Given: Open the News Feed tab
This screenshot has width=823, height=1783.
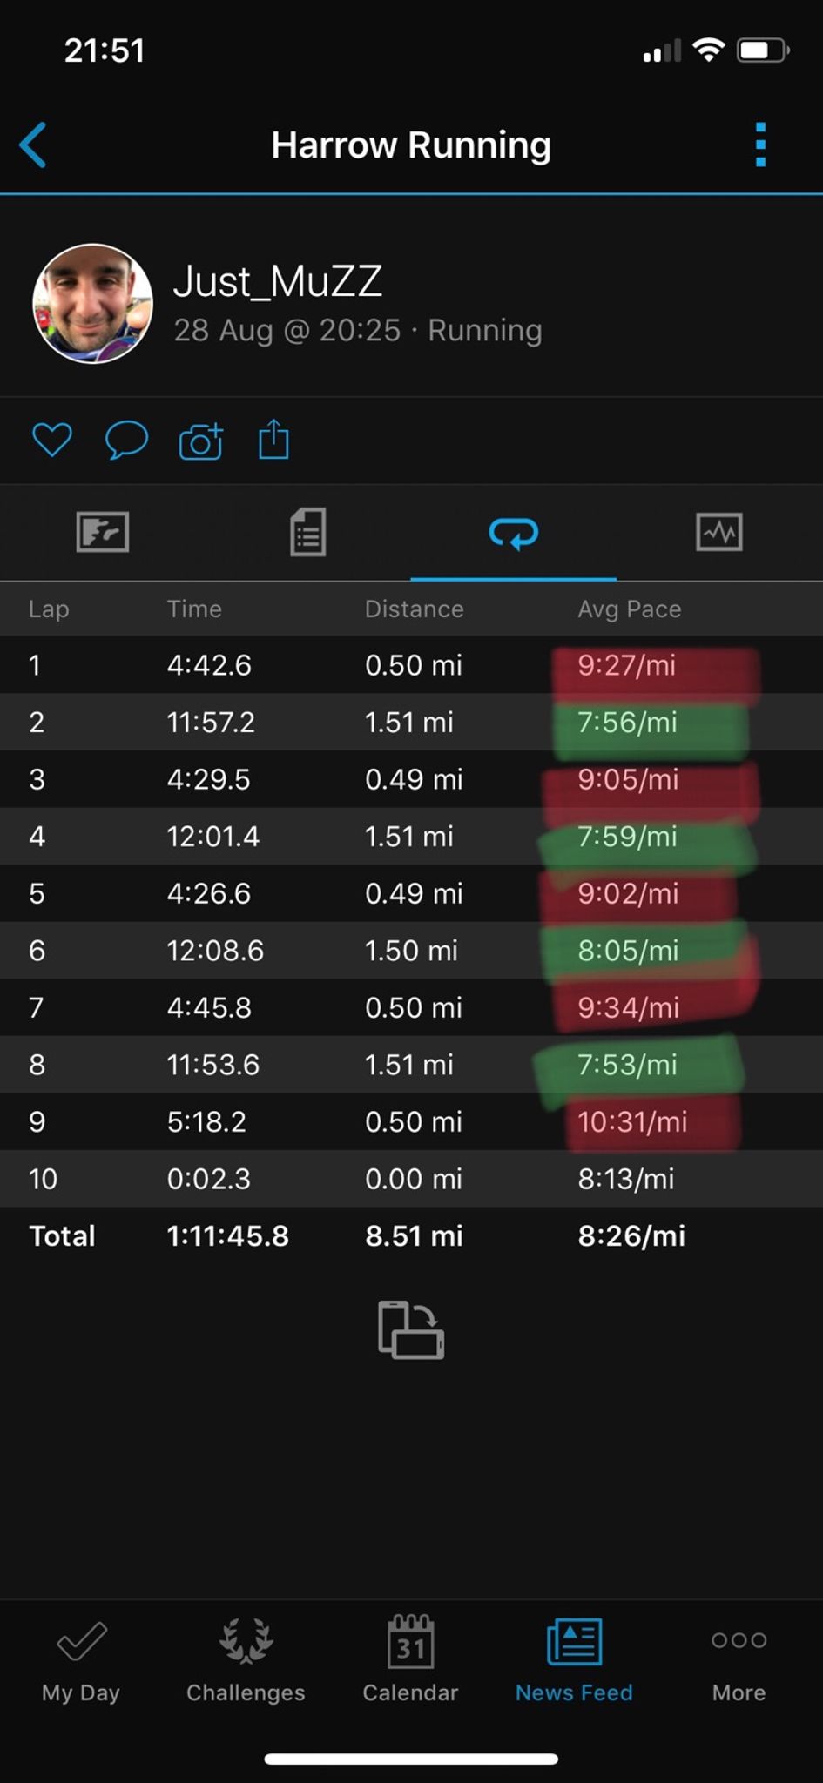Looking at the screenshot, I should [x=574, y=1660].
